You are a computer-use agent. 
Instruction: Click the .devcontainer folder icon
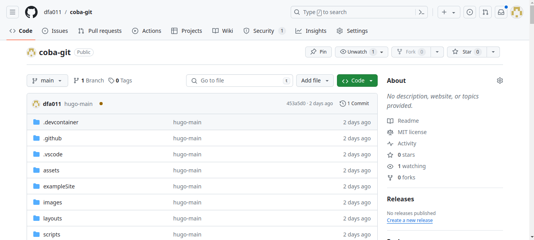click(x=36, y=122)
